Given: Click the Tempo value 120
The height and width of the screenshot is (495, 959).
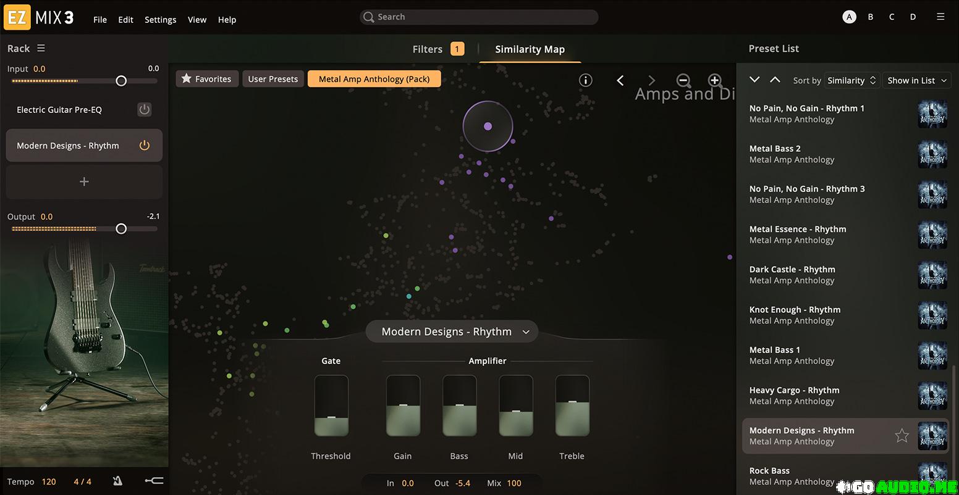Looking at the screenshot, I should (49, 481).
